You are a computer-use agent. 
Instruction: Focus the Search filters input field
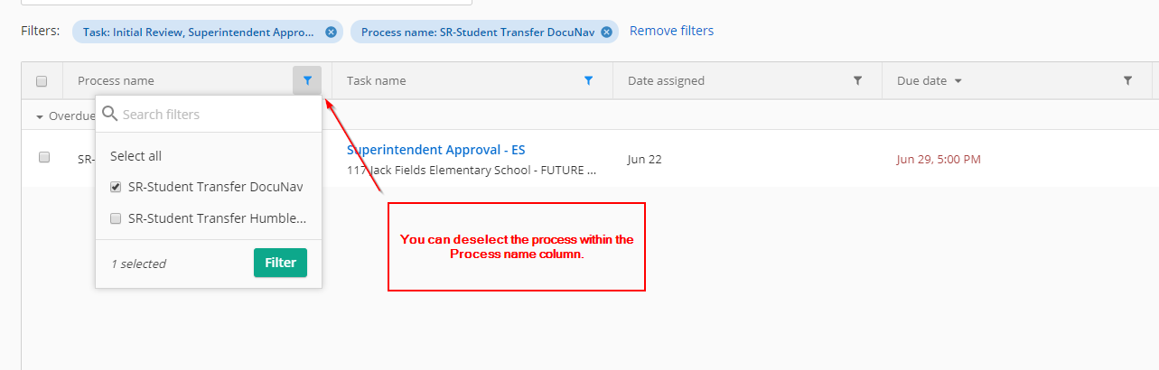coord(219,115)
